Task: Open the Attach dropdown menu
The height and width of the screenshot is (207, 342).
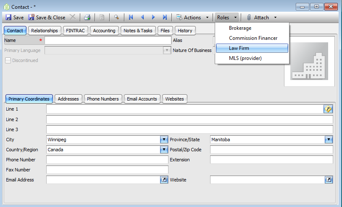Action: [x=262, y=18]
